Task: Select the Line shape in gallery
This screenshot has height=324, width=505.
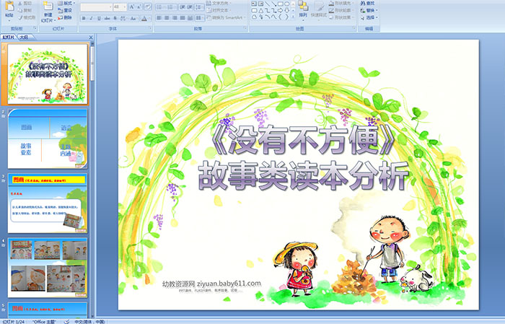Action: [267, 4]
